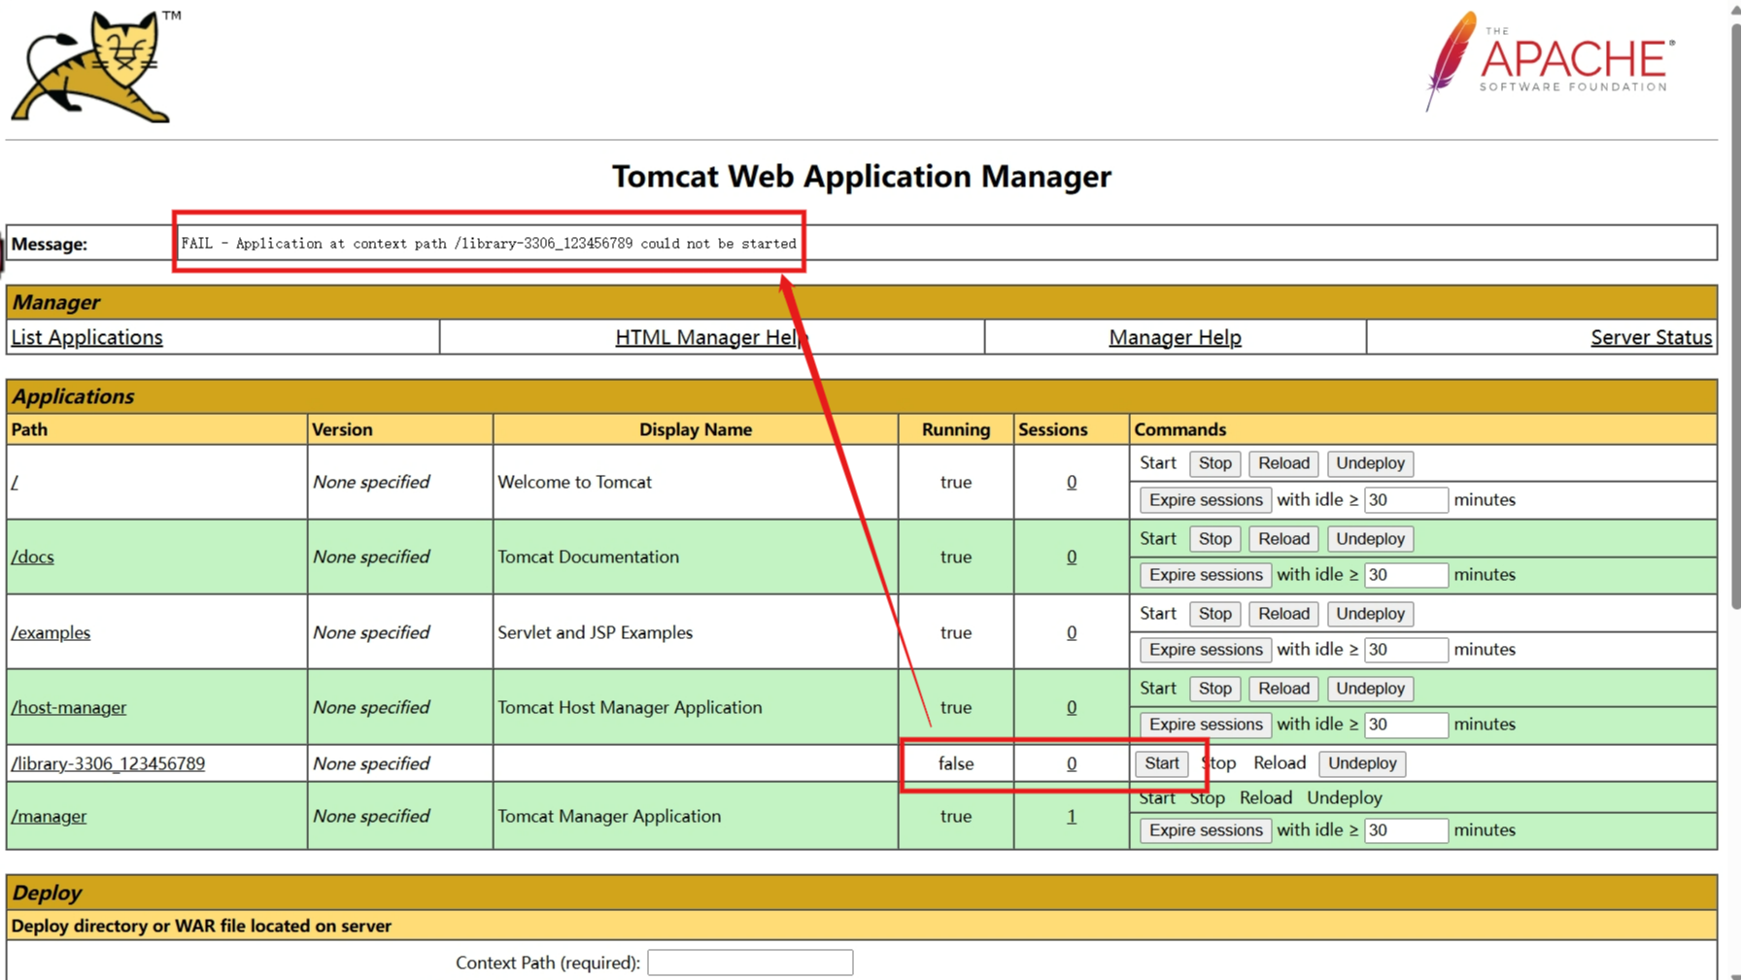1742x980 pixels.
Task: Click the Apache Software Foundation logo
Action: [x=1550, y=61]
